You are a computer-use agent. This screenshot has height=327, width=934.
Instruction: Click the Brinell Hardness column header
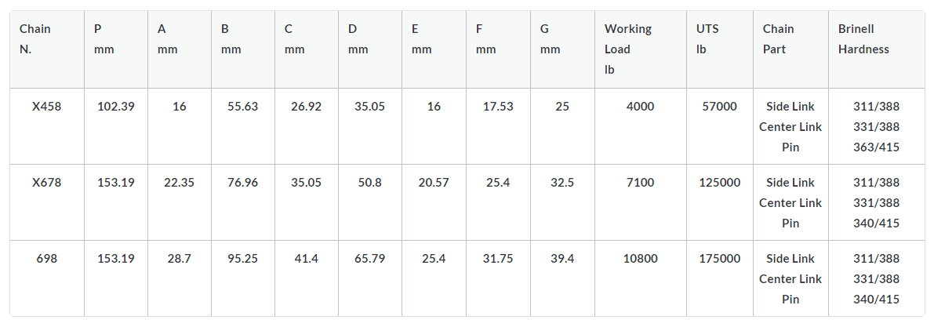[x=876, y=49]
